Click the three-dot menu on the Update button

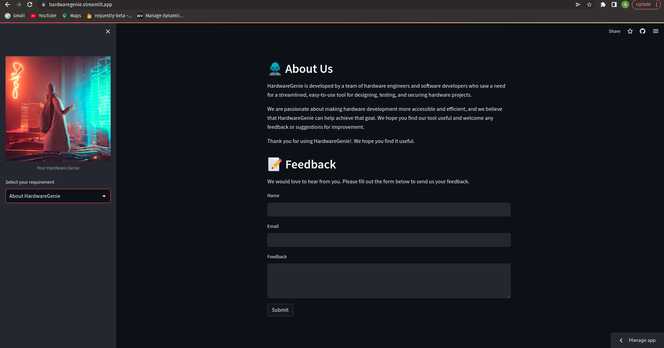[656, 4]
